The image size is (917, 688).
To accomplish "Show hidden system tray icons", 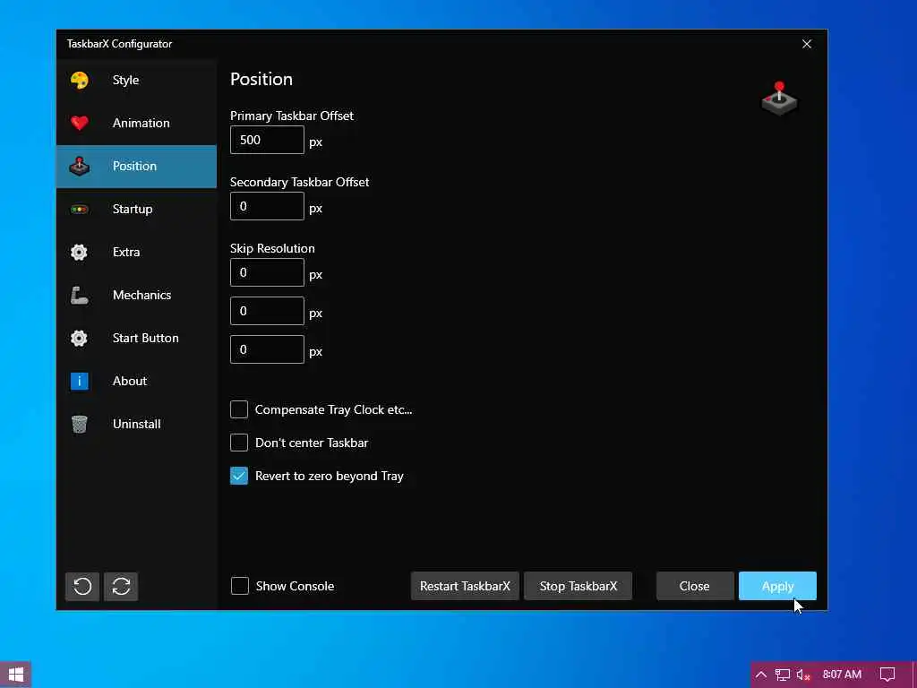I will click(x=761, y=675).
